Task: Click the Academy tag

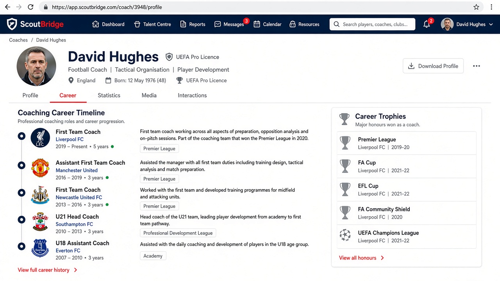Action: tap(153, 256)
